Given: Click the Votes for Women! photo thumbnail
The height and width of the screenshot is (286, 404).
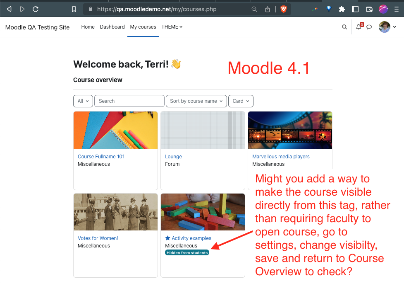Looking at the screenshot, I should point(115,212).
